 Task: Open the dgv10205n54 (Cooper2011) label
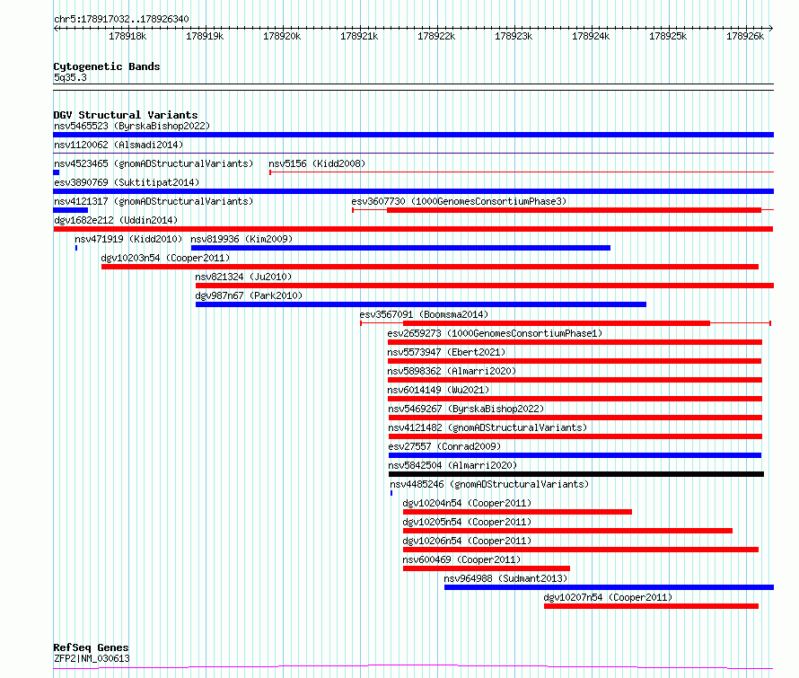point(467,522)
